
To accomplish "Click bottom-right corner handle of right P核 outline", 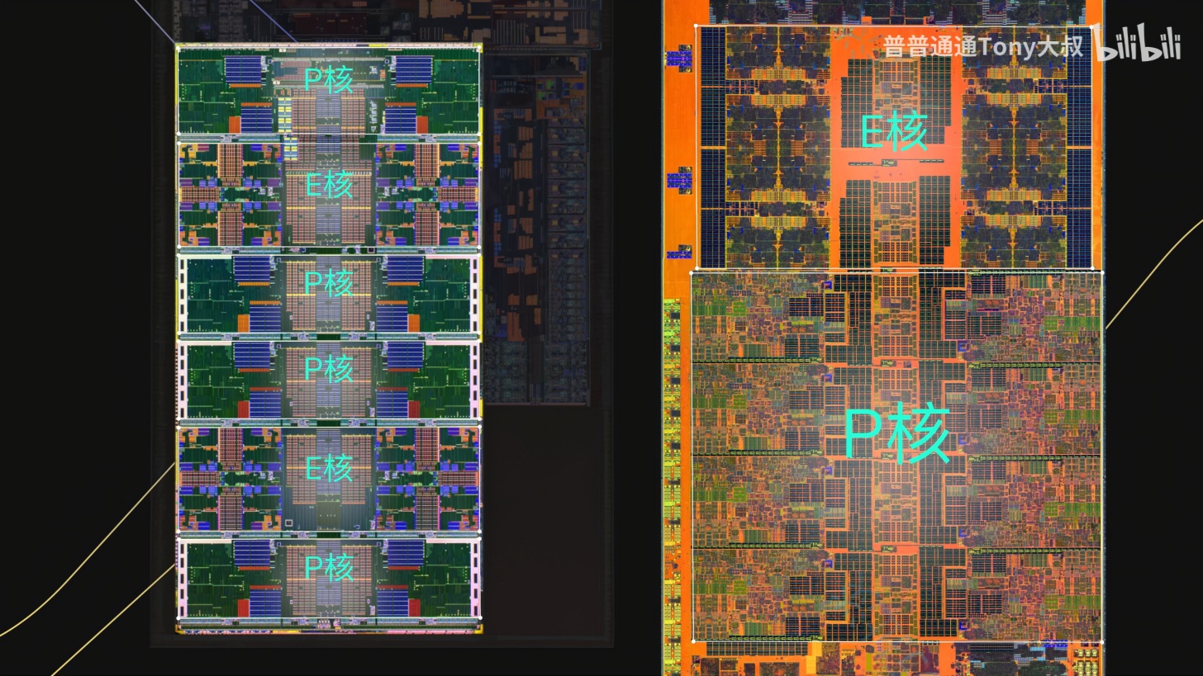I will click(1102, 641).
